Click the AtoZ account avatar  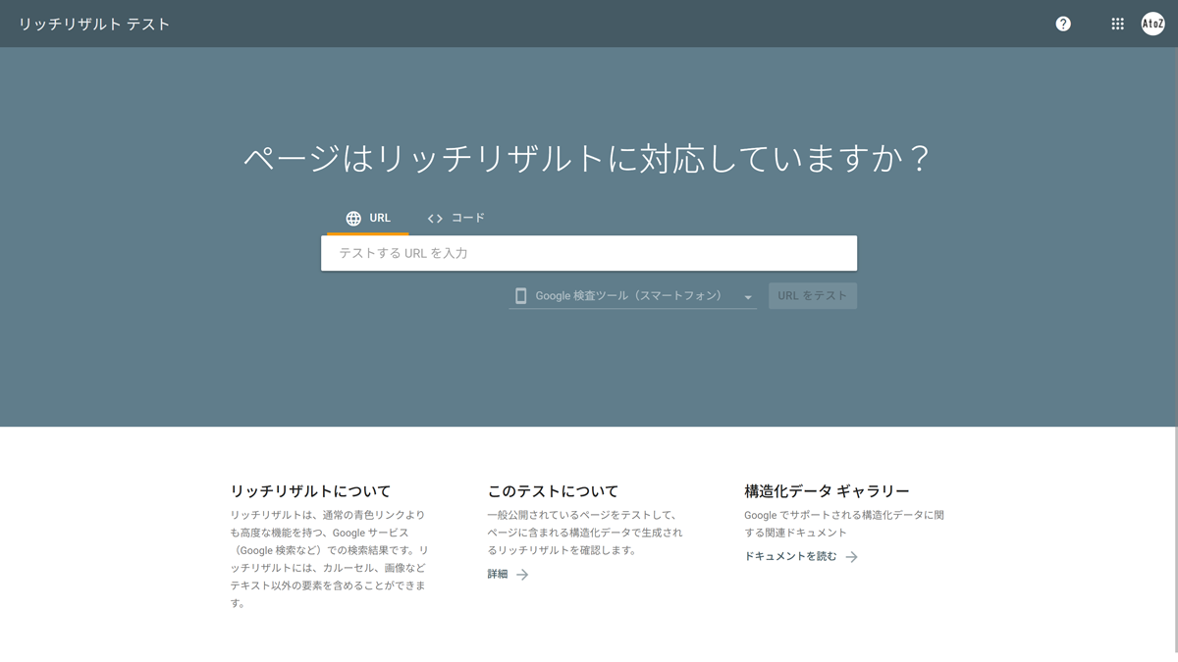1152,23
